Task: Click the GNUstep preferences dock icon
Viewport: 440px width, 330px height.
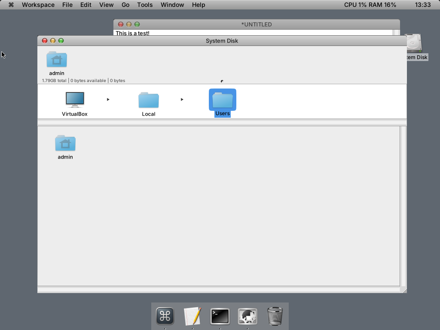Action: pyautogui.click(x=247, y=316)
